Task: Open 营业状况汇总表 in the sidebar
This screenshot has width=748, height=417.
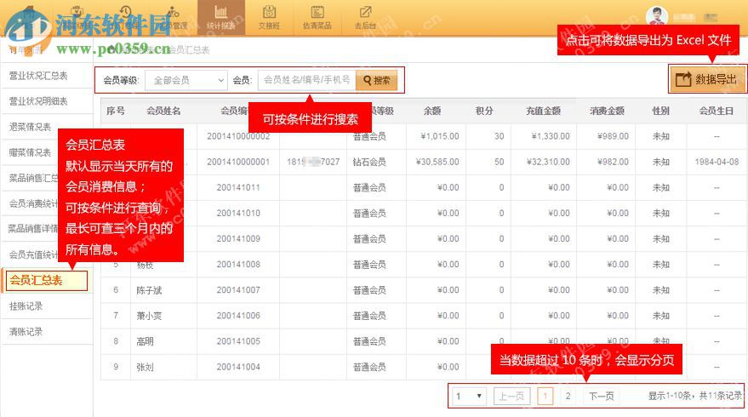Action: [x=38, y=76]
